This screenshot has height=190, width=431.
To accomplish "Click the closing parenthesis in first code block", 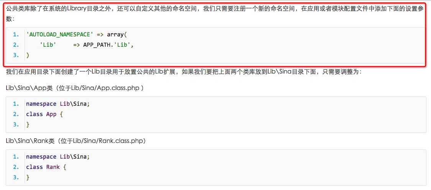I will click(28, 55).
